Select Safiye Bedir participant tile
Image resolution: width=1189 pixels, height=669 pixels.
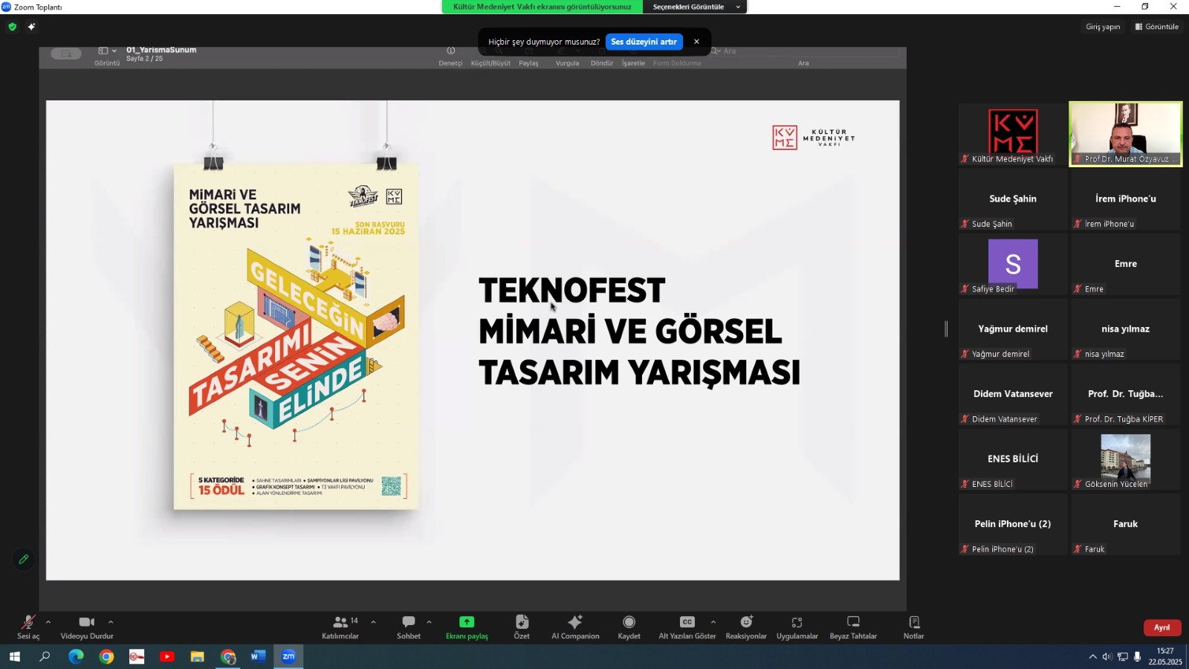[1013, 264]
